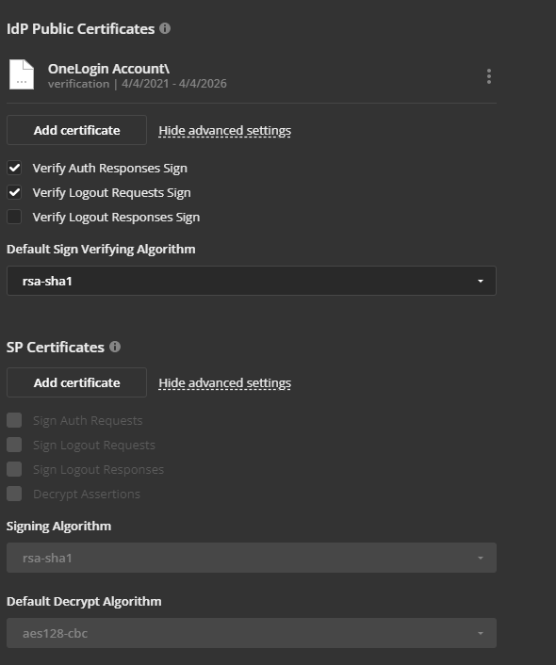Select the OneLogin Account\ certificate name
556x665 pixels.
coord(108,69)
